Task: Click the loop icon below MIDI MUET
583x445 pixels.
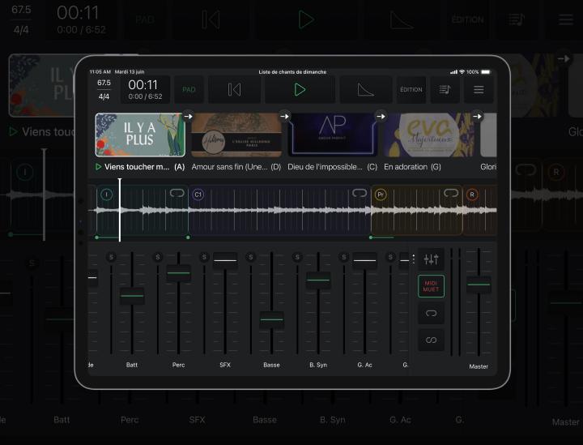Action: click(x=431, y=312)
